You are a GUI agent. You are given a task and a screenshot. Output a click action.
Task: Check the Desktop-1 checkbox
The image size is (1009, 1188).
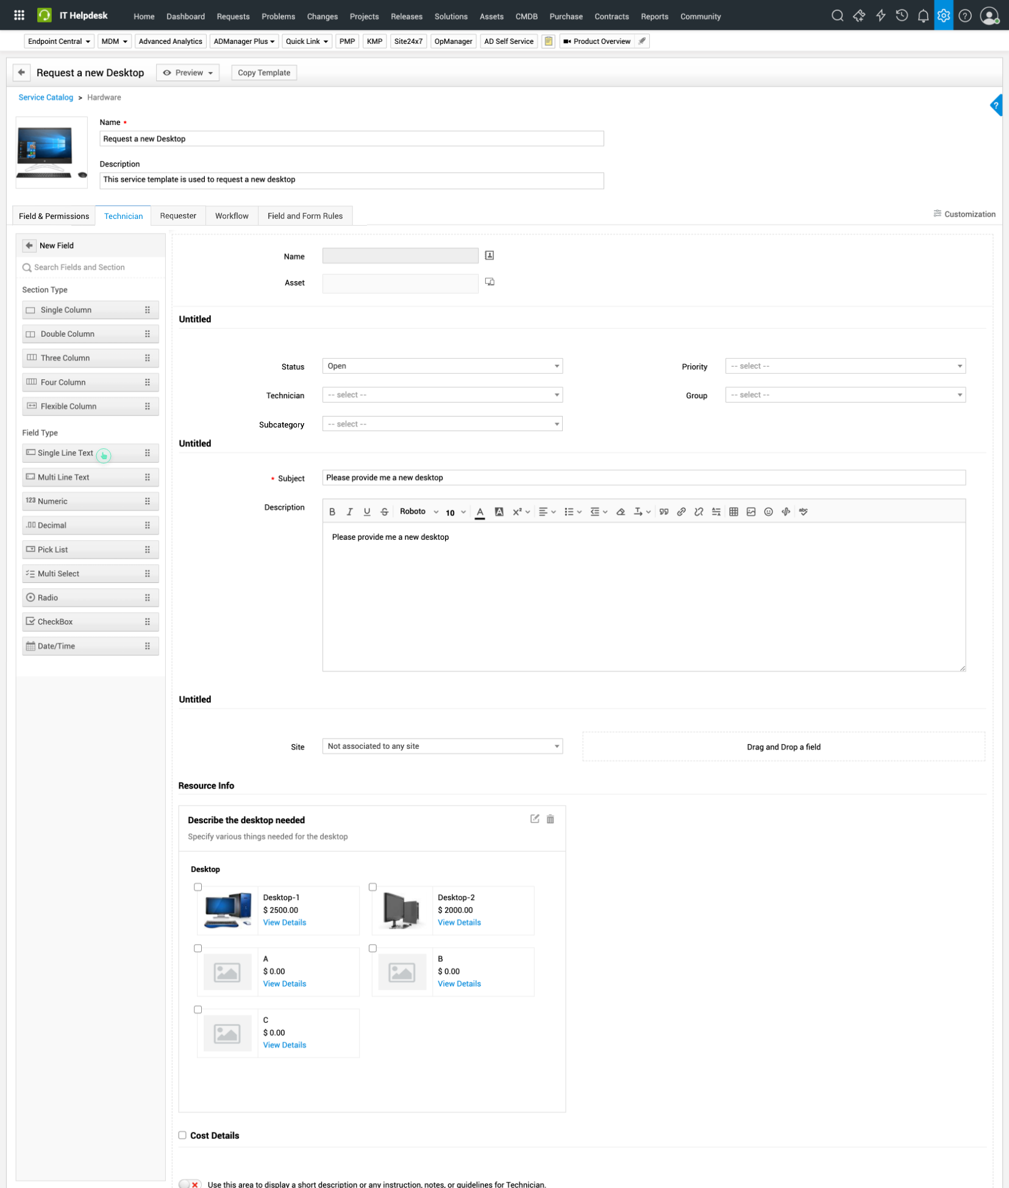[x=198, y=887]
